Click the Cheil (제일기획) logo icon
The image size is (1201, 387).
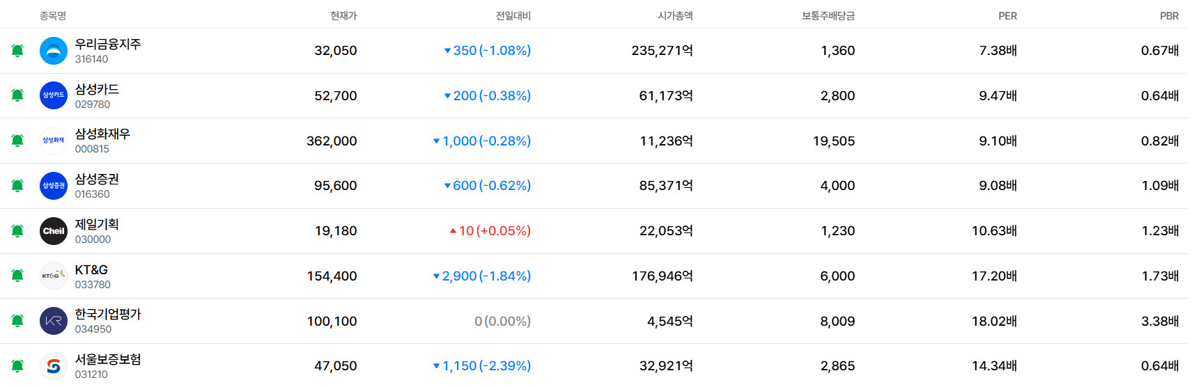pos(54,231)
